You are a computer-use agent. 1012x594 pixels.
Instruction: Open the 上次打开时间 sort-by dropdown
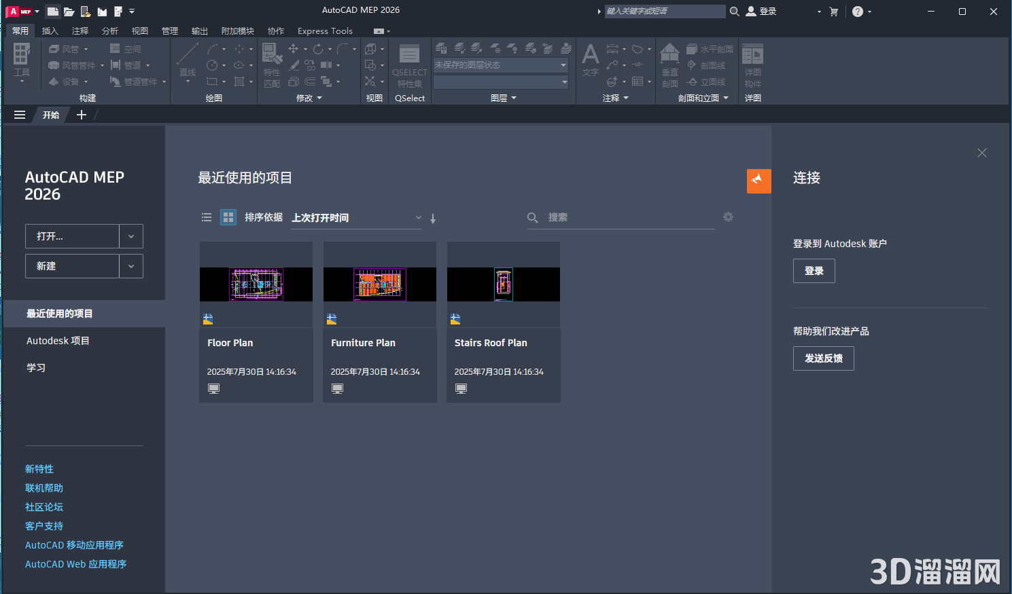(x=356, y=218)
